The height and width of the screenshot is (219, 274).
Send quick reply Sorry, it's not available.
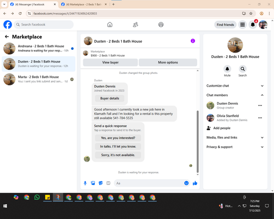pyautogui.click(x=118, y=155)
